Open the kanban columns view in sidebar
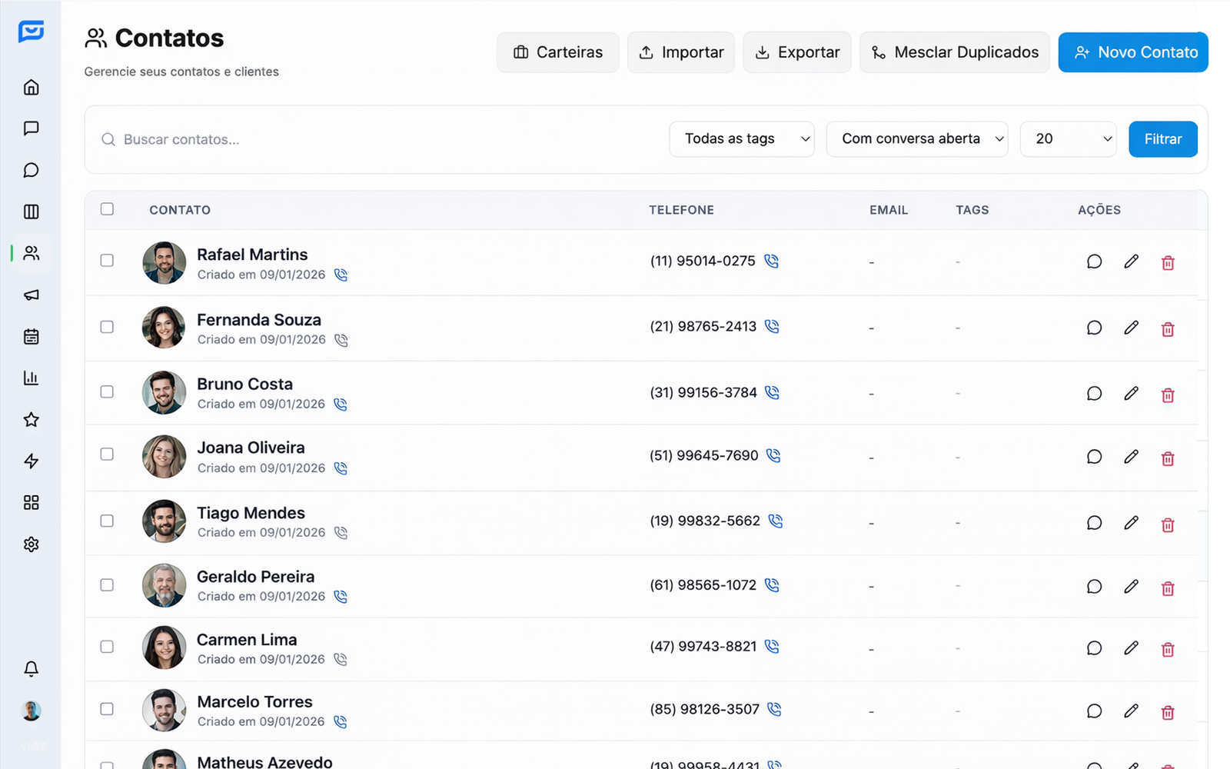Image resolution: width=1230 pixels, height=769 pixels. tap(31, 211)
